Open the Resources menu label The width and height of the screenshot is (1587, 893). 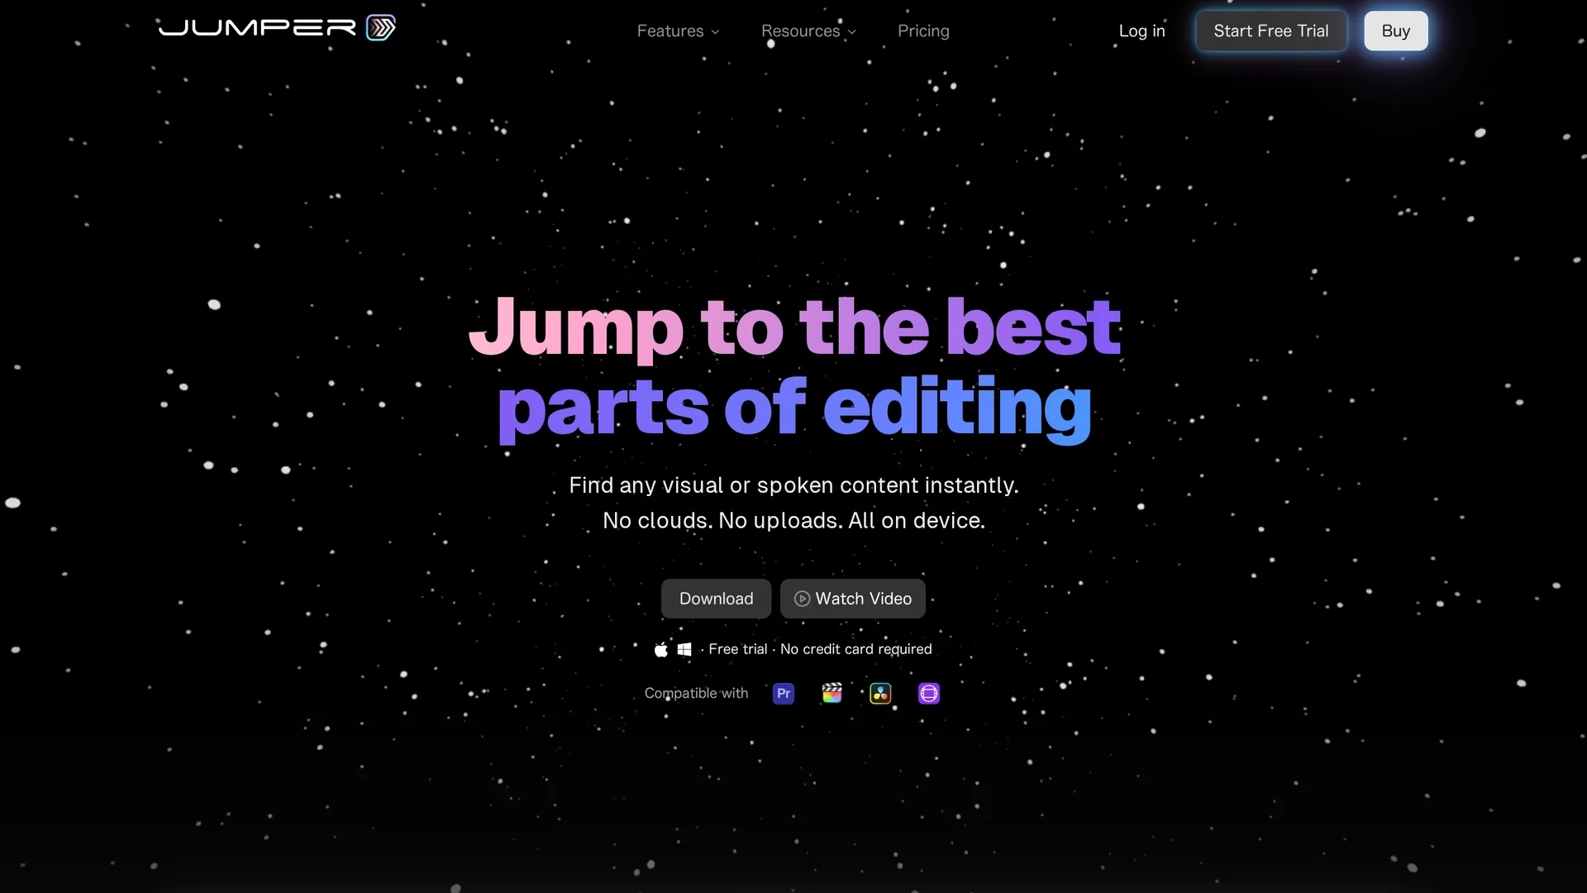point(800,31)
